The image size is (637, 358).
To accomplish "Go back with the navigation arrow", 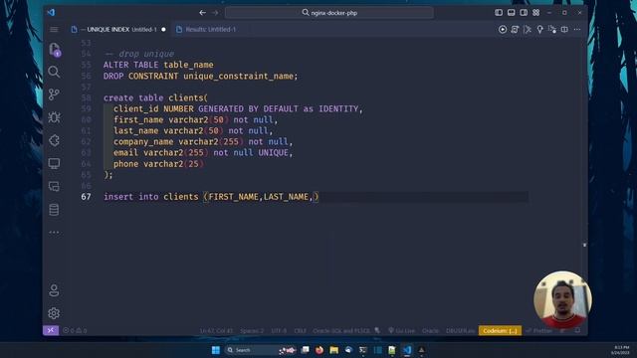I will coord(202,13).
